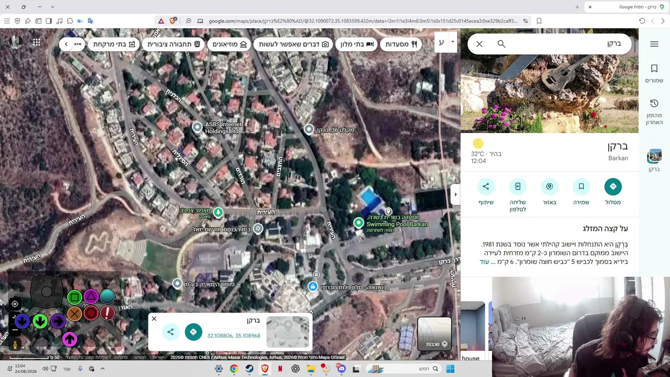This screenshot has height=377, width=670.
Task: Open the browser zoom magnifier icon
Action: (x=188, y=21)
